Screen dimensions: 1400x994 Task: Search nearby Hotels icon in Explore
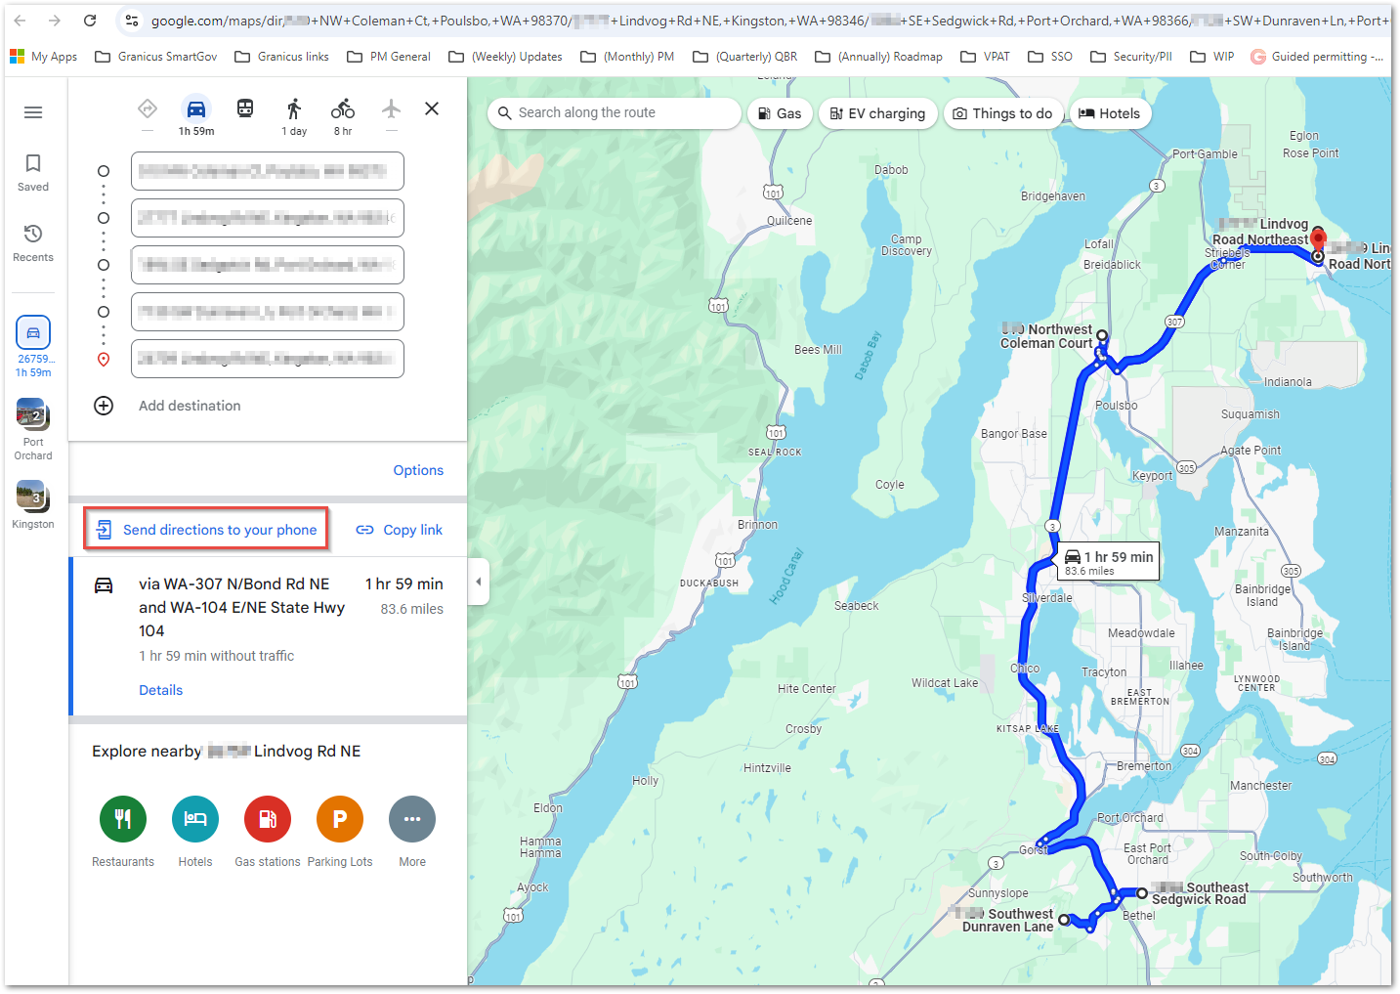195,819
